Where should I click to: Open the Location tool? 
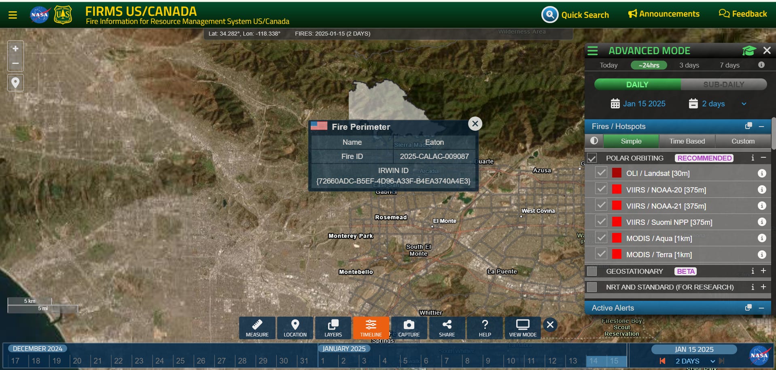click(x=295, y=328)
